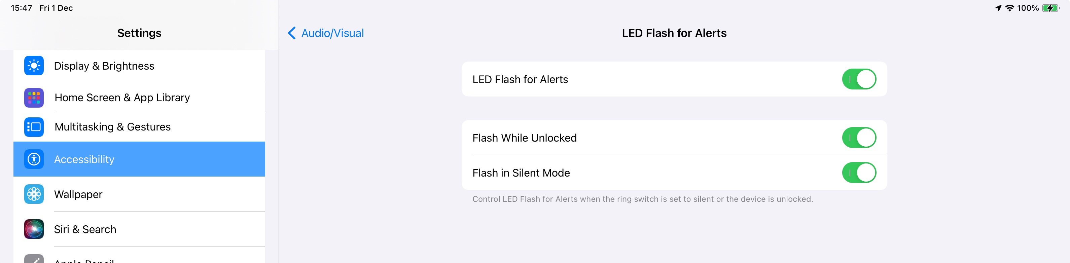Click the Audio/Visual back chevron

tap(292, 33)
